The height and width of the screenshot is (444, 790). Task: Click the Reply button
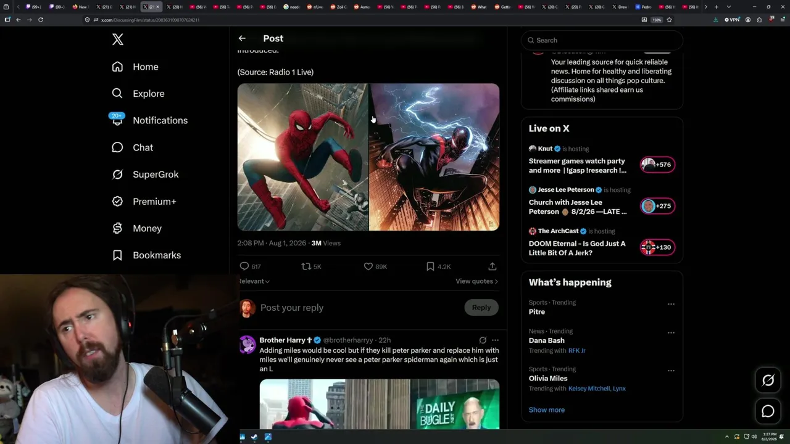[481, 308]
